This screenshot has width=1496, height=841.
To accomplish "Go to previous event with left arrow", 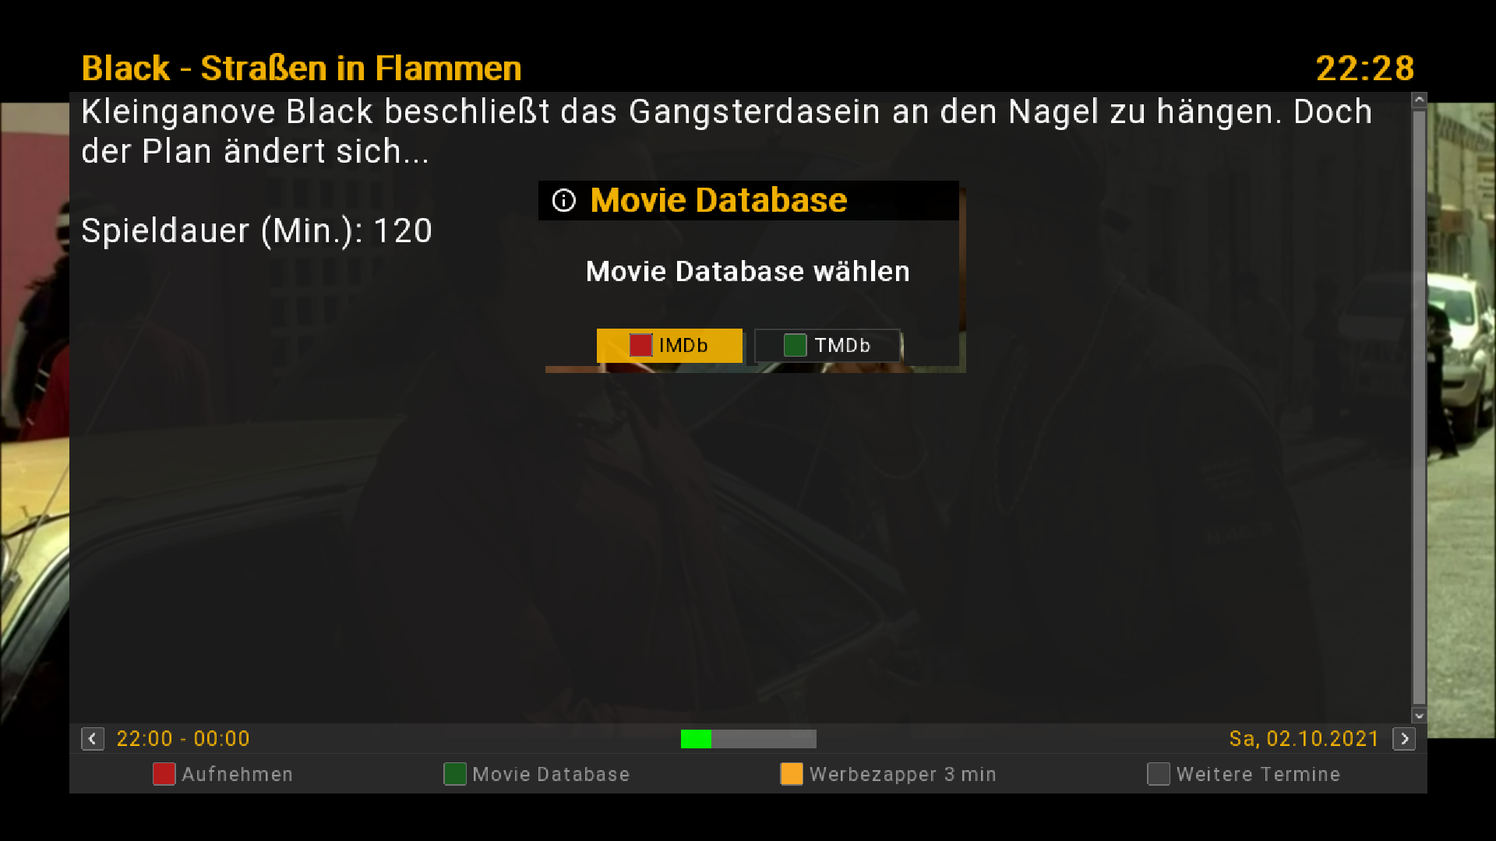I will (93, 739).
